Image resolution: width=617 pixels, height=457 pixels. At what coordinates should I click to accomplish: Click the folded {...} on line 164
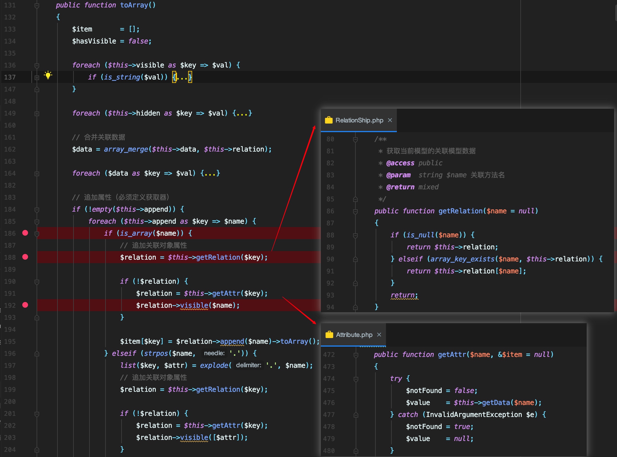210,173
